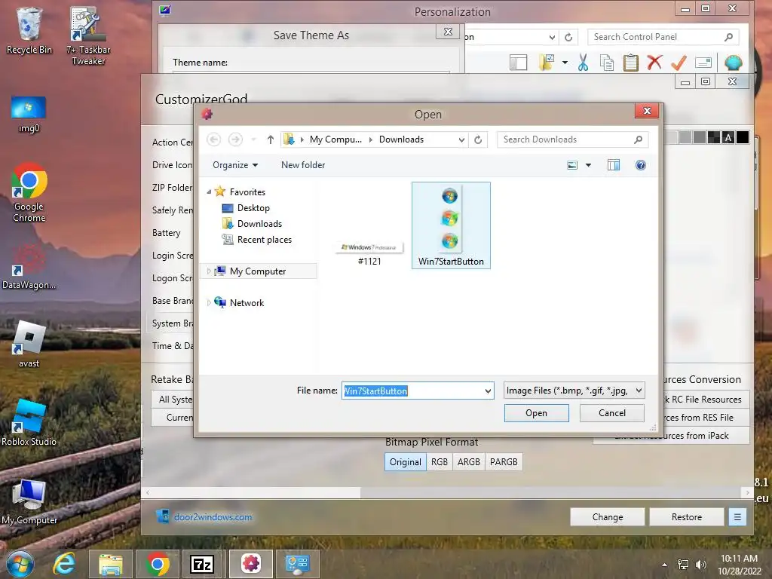Click the CustomizerGod taskbar button
772x579 pixels.
click(250, 564)
